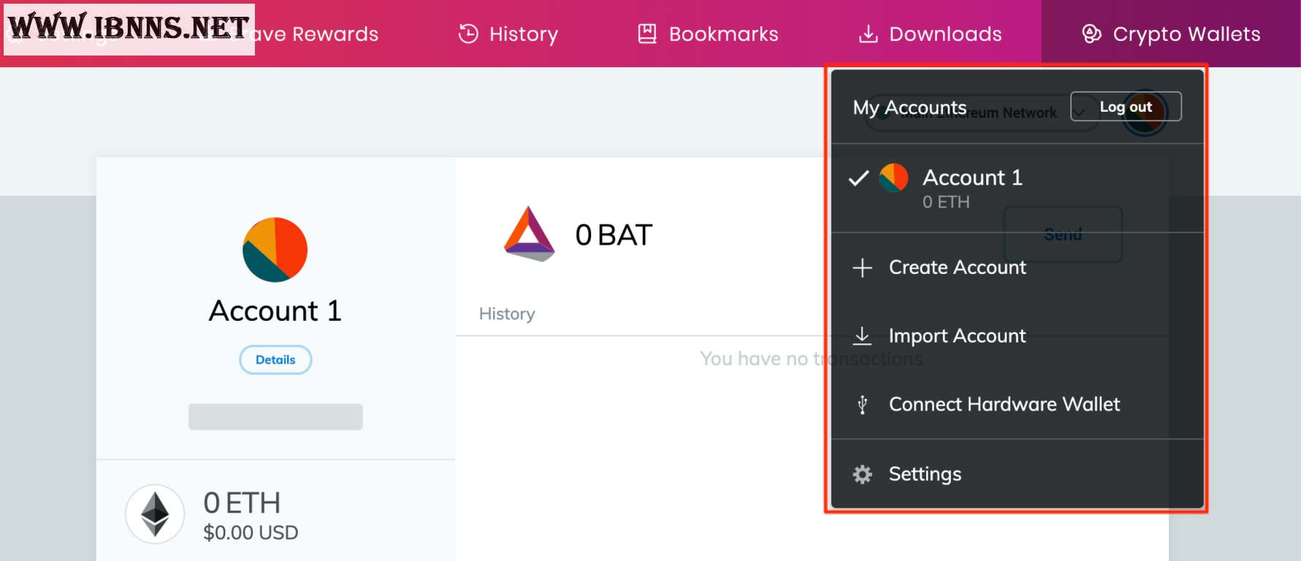Click the Account 1 name in wallet panel
This screenshot has width=1301, height=561.
pos(275,311)
